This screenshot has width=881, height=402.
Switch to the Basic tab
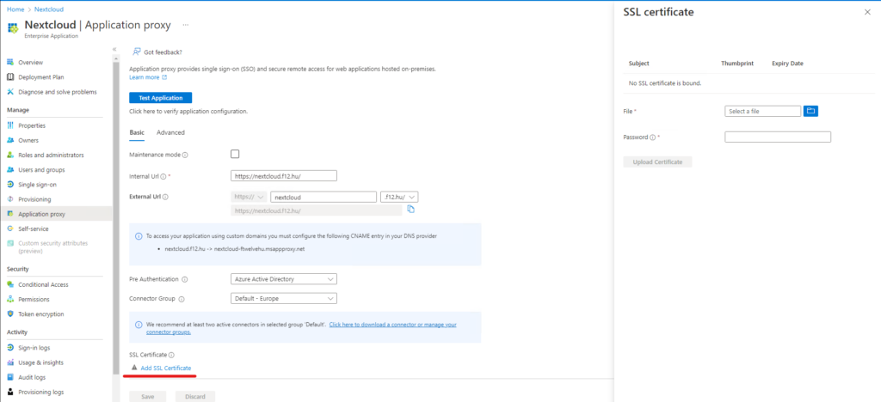pos(137,133)
